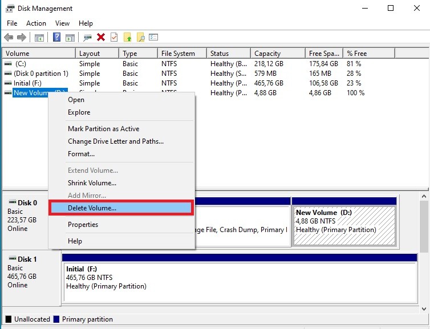430x329 pixels.
Task: Select Mark Partition as Active
Action: [121, 129]
